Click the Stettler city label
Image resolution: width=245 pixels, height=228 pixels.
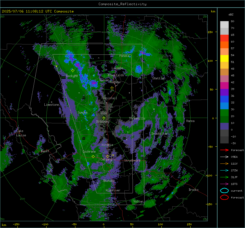point(159,78)
